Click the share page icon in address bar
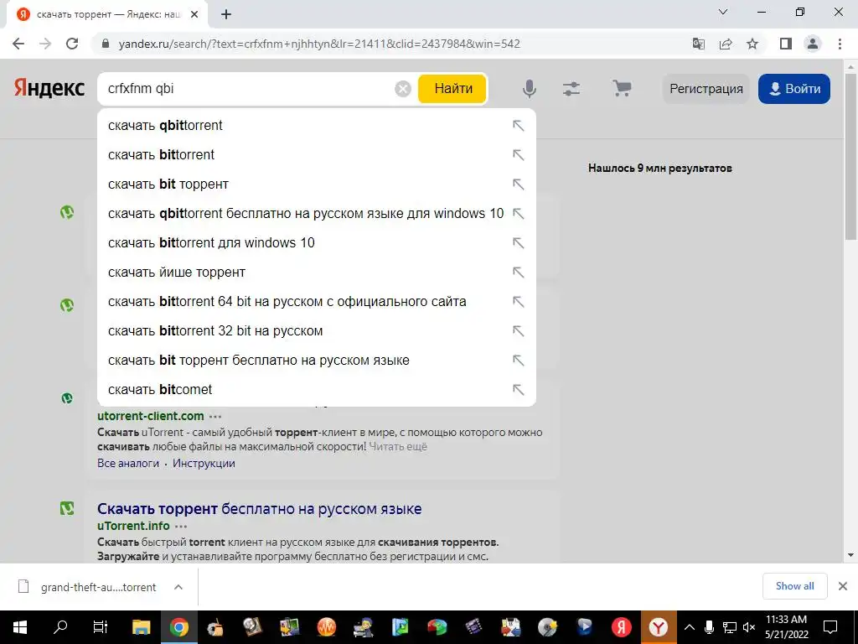The height and width of the screenshot is (644, 858). pyautogui.click(x=726, y=44)
